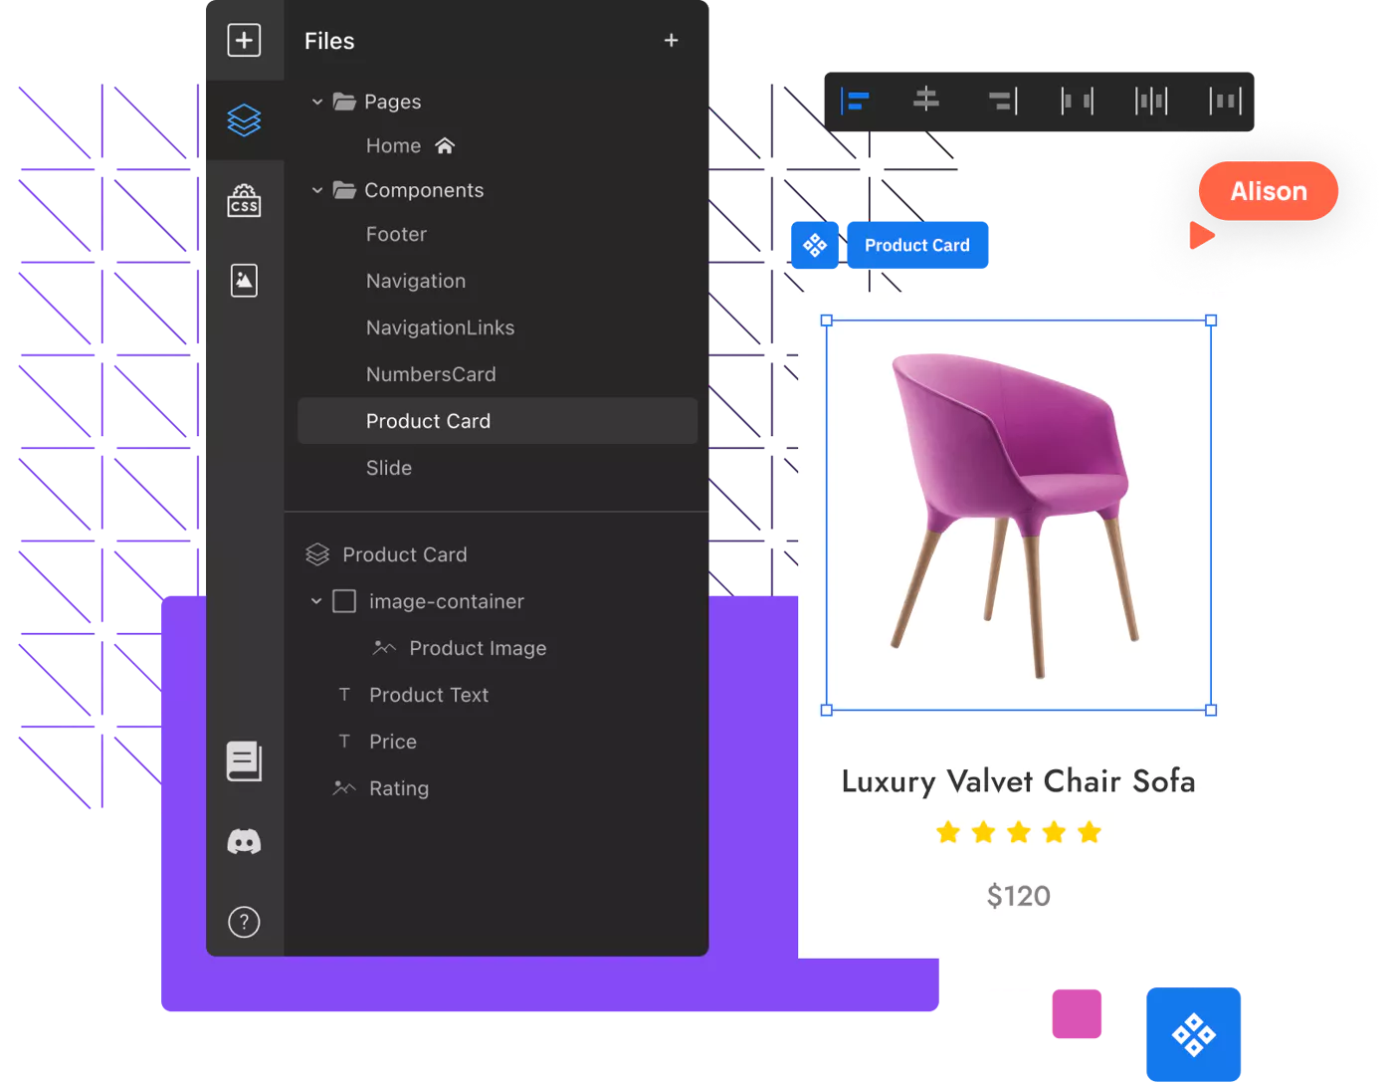Select the Product Card component file
1393x1082 pixels.
428,421
